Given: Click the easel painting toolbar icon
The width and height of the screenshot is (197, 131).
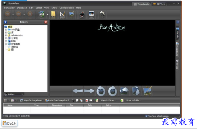Looking at the screenshot, I should [72, 14].
